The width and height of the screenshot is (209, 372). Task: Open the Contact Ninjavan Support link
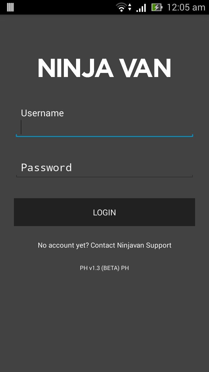click(131, 245)
